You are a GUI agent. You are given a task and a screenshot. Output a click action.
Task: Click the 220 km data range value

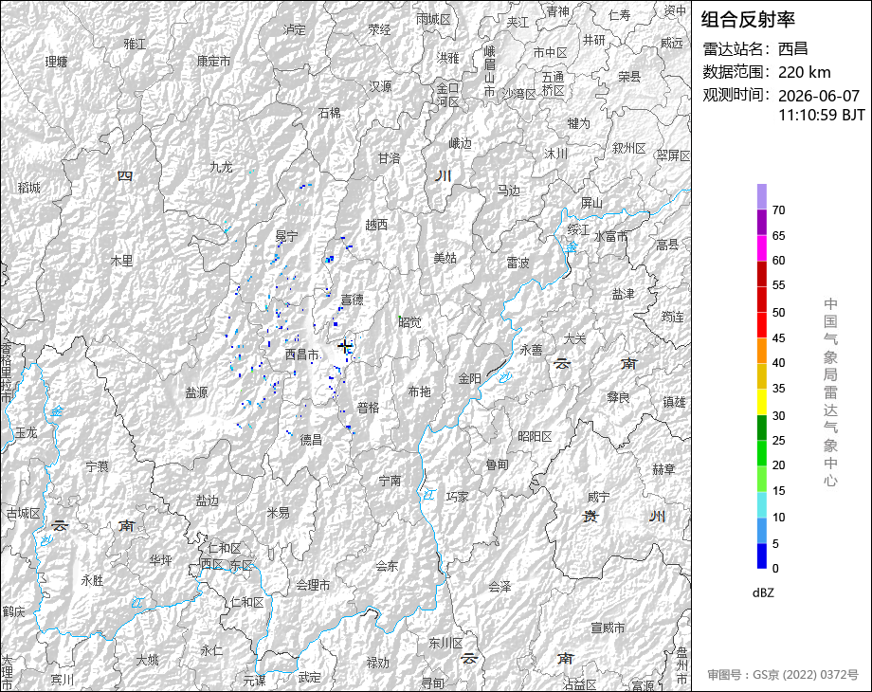tap(804, 72)
